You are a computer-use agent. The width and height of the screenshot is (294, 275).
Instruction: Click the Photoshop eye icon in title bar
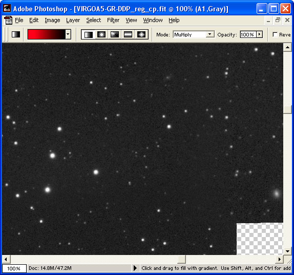point(7,8)
